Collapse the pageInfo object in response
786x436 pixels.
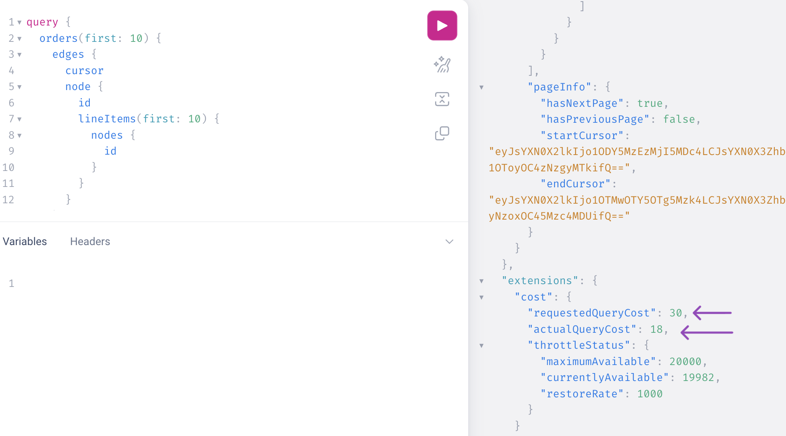tap(481, 87)
